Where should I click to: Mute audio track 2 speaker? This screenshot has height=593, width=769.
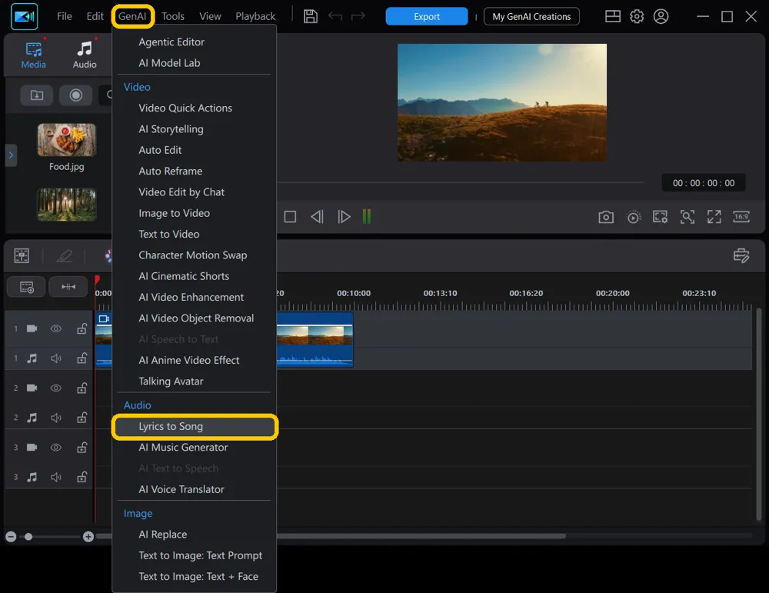(56, 418)
